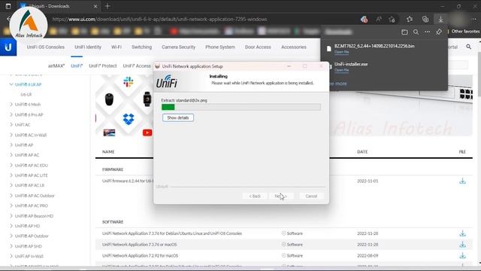This screenshot has width=481, height=271.
Task: Select UniFi AP SHD in sidebar
Action: (29, 246)
